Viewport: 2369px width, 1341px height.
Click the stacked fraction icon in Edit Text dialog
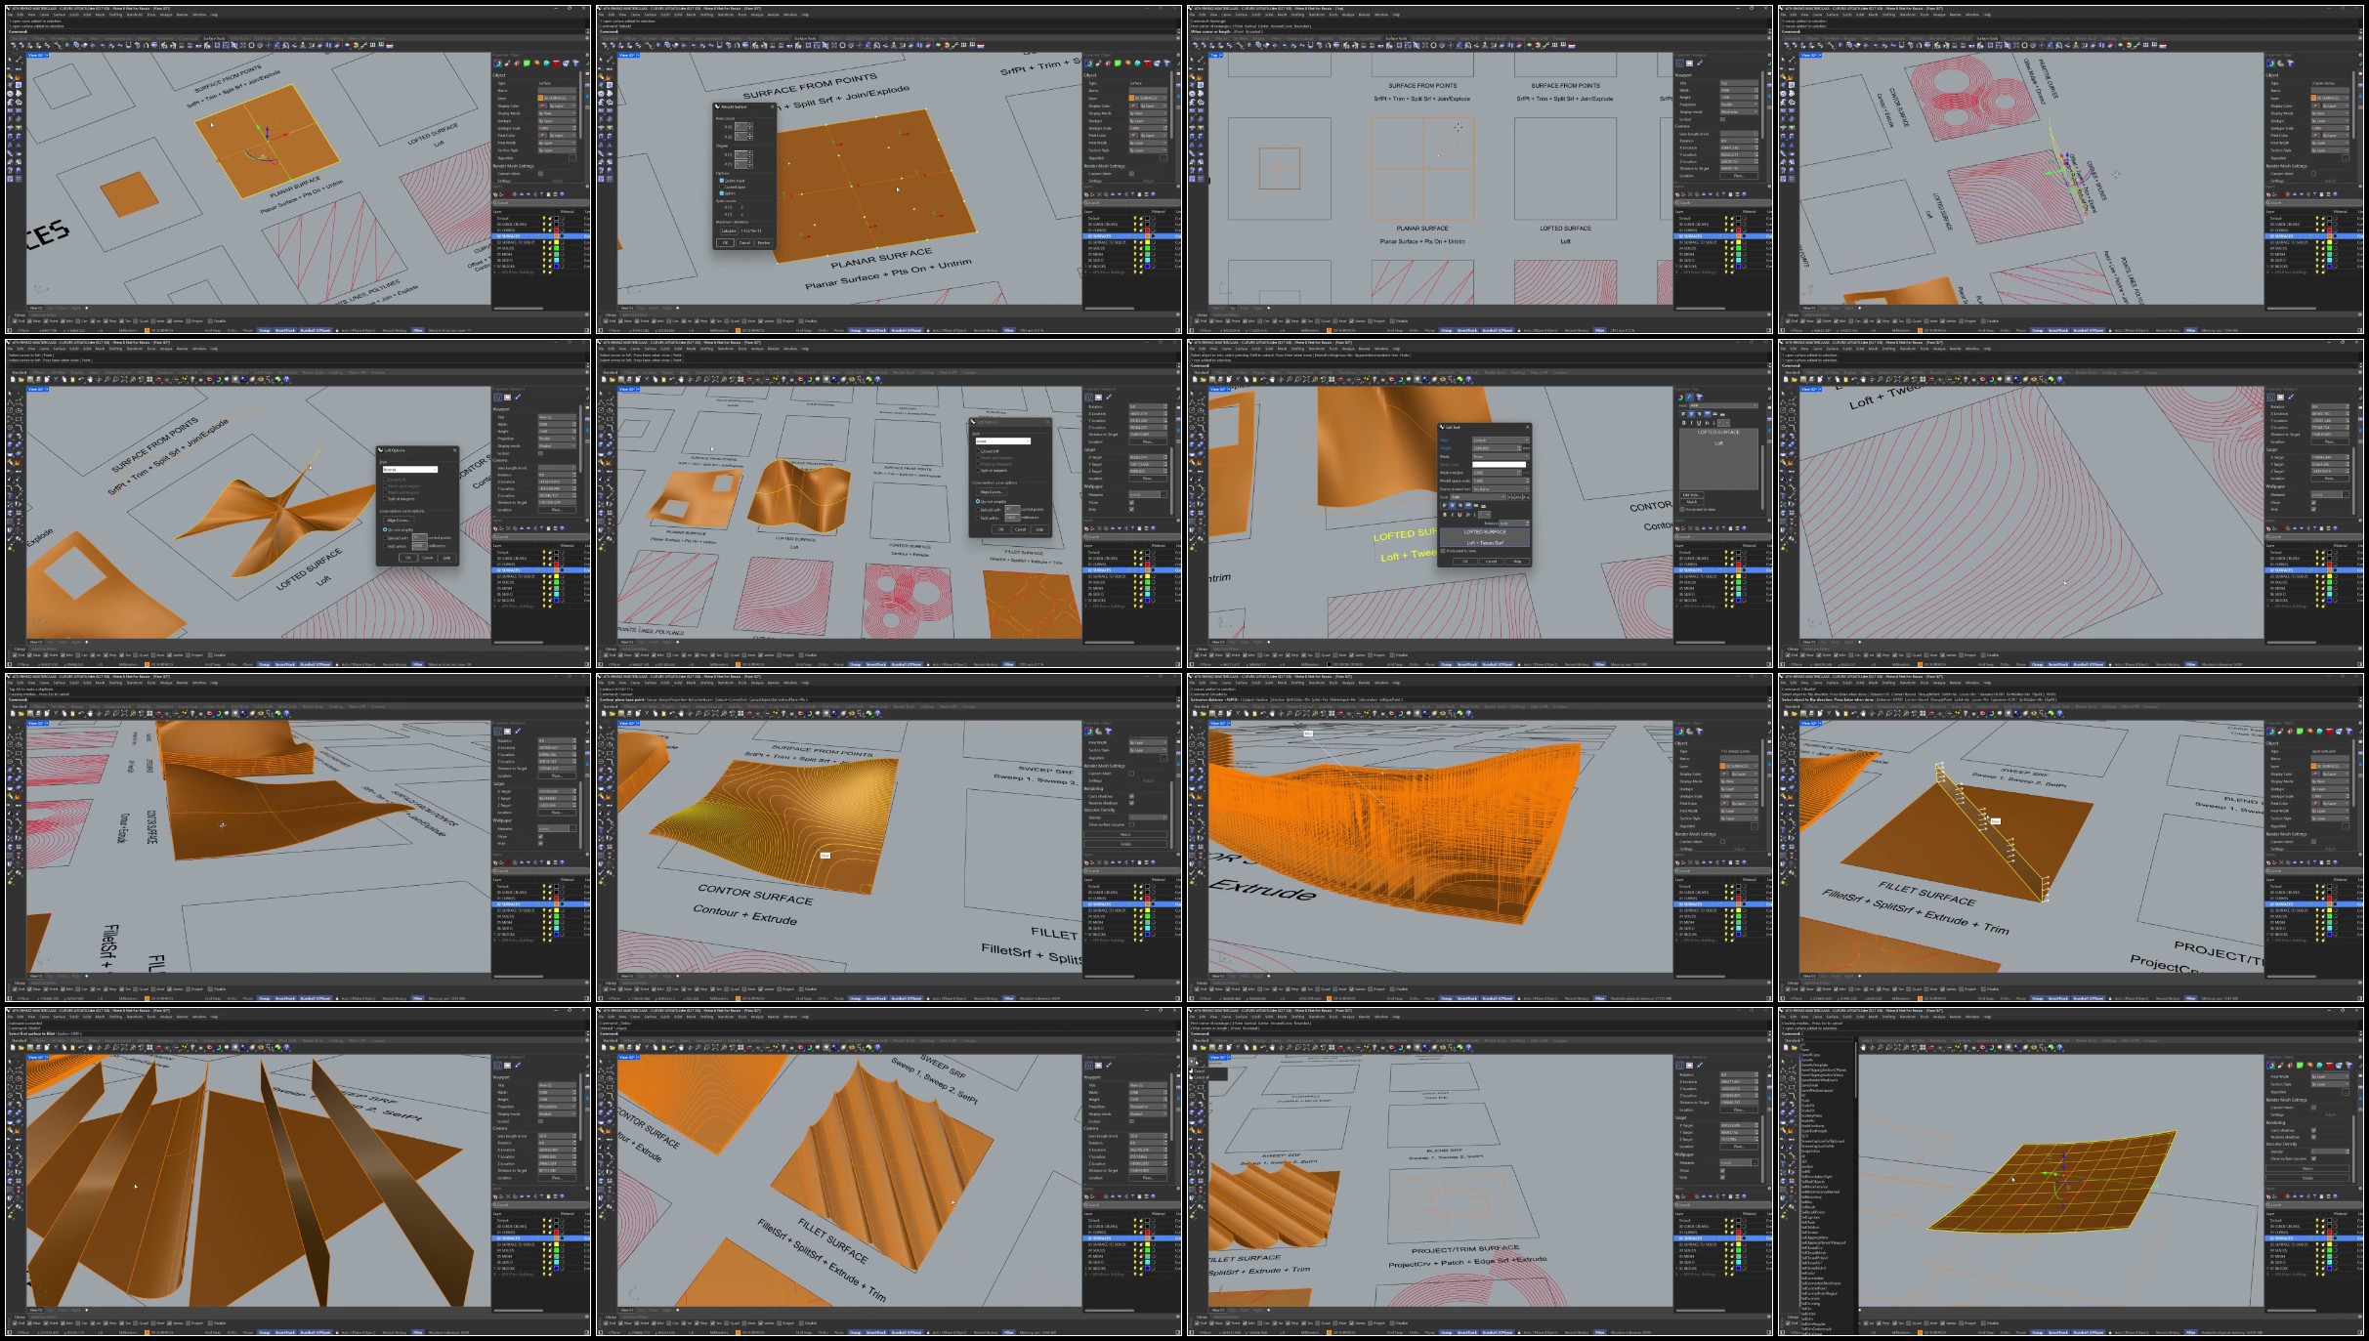[x=1468, y=515]
